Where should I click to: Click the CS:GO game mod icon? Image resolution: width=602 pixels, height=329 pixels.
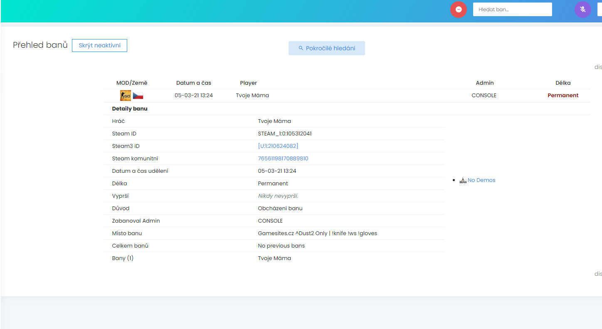pos(126,96)
